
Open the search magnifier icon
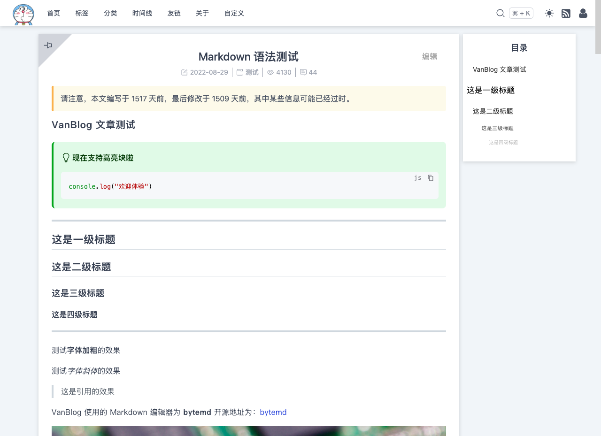[x=501, y=13]
